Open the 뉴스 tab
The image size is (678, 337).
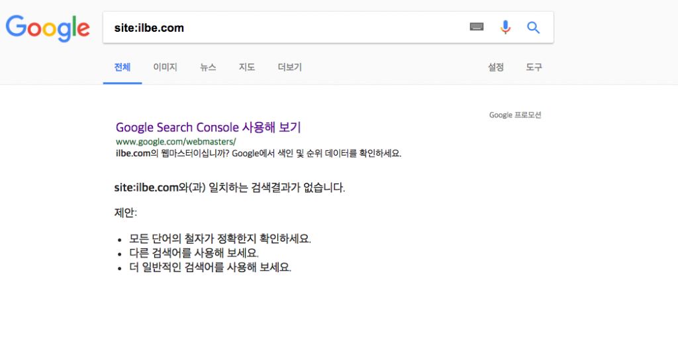tap(208, 68)
